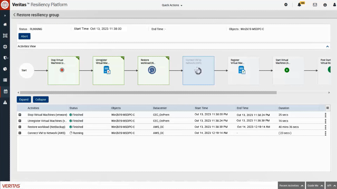Viewport: 337px width, 189px height.
Task: Click the Objects column header
Action: pyautogui.click(x=116, y=108)
